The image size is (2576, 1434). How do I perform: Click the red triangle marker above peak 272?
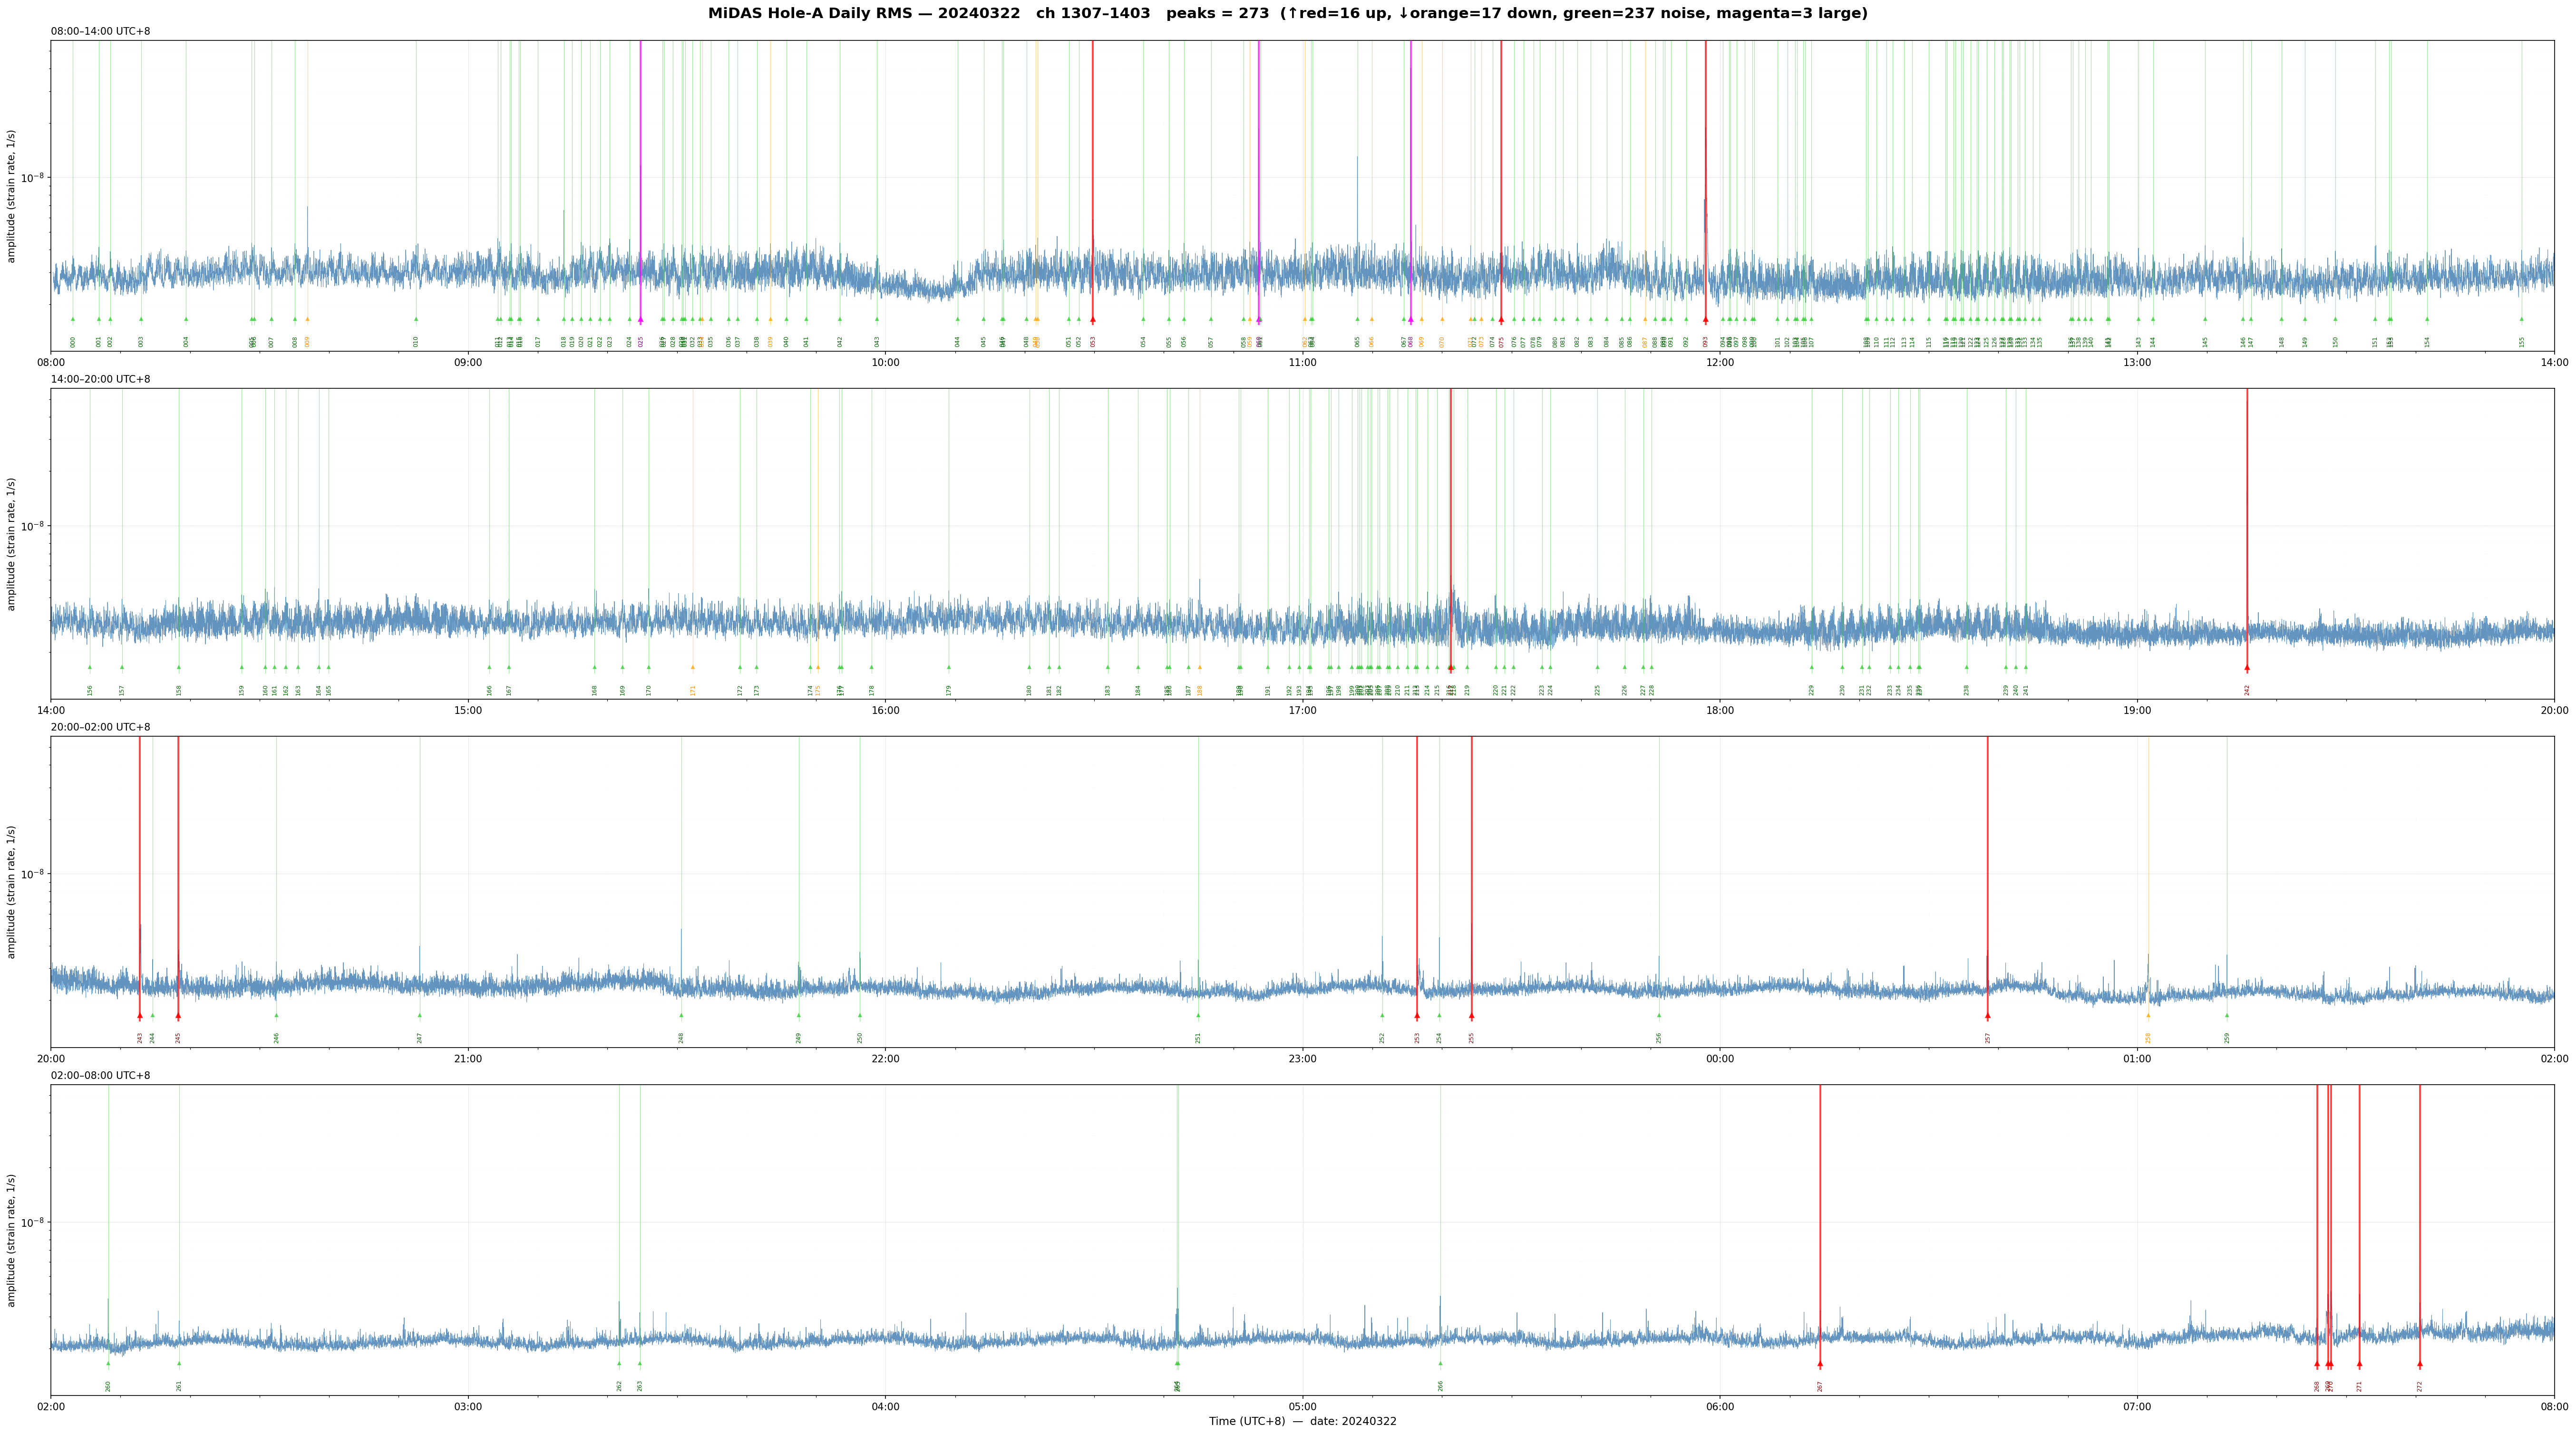pos(2420,1364)
